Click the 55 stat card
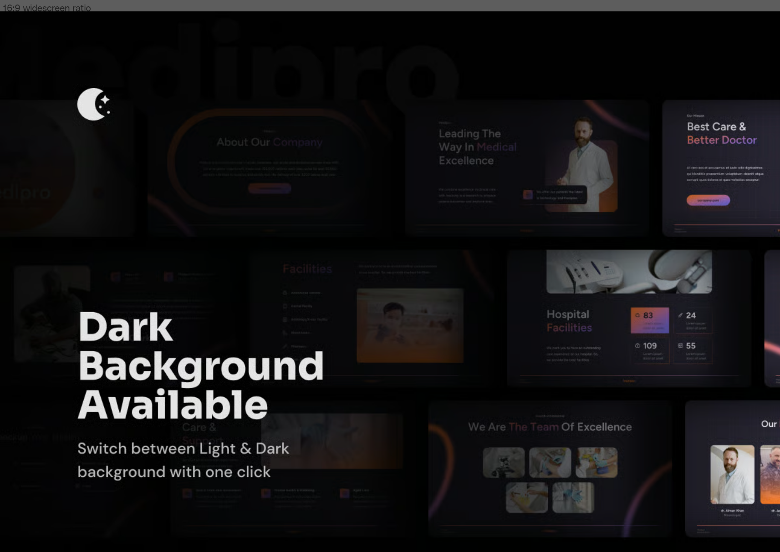 693,350
